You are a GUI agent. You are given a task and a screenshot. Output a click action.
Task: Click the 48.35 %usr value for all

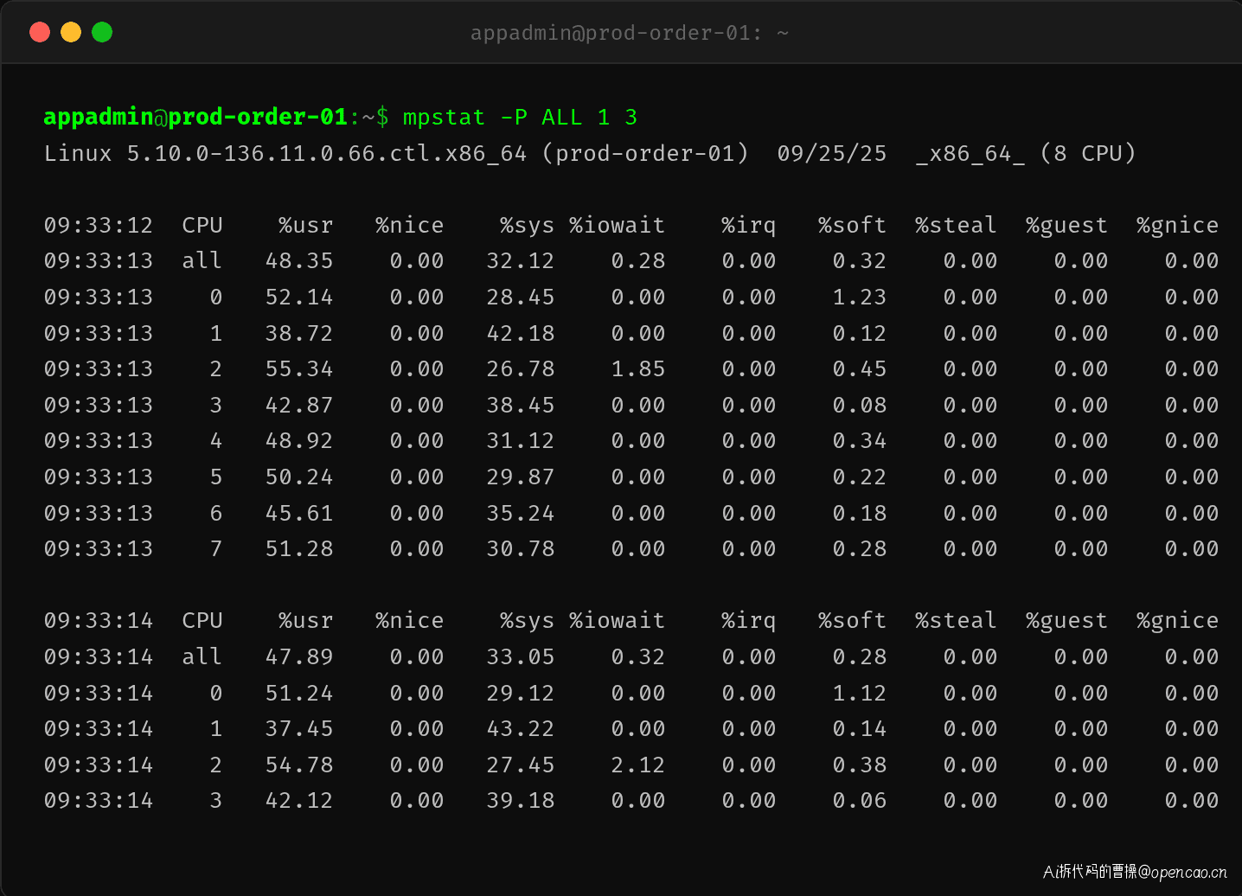298,260
